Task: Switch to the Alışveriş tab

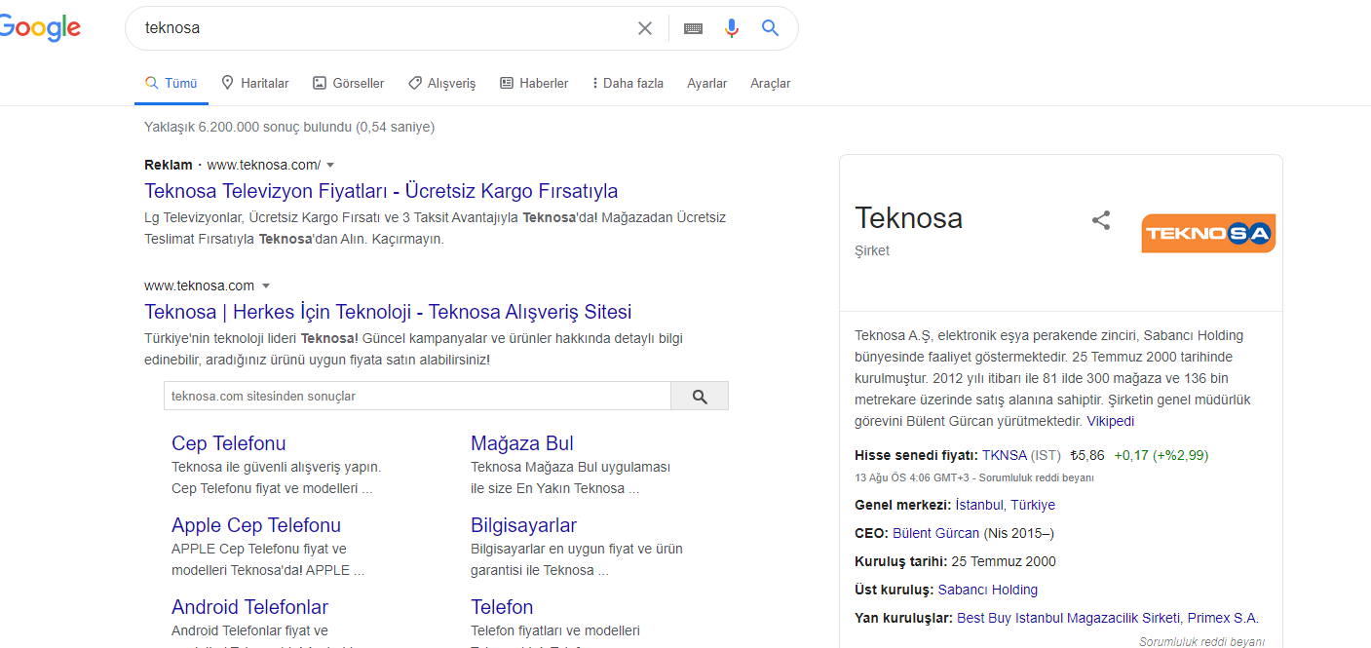Action: [442, 84]
